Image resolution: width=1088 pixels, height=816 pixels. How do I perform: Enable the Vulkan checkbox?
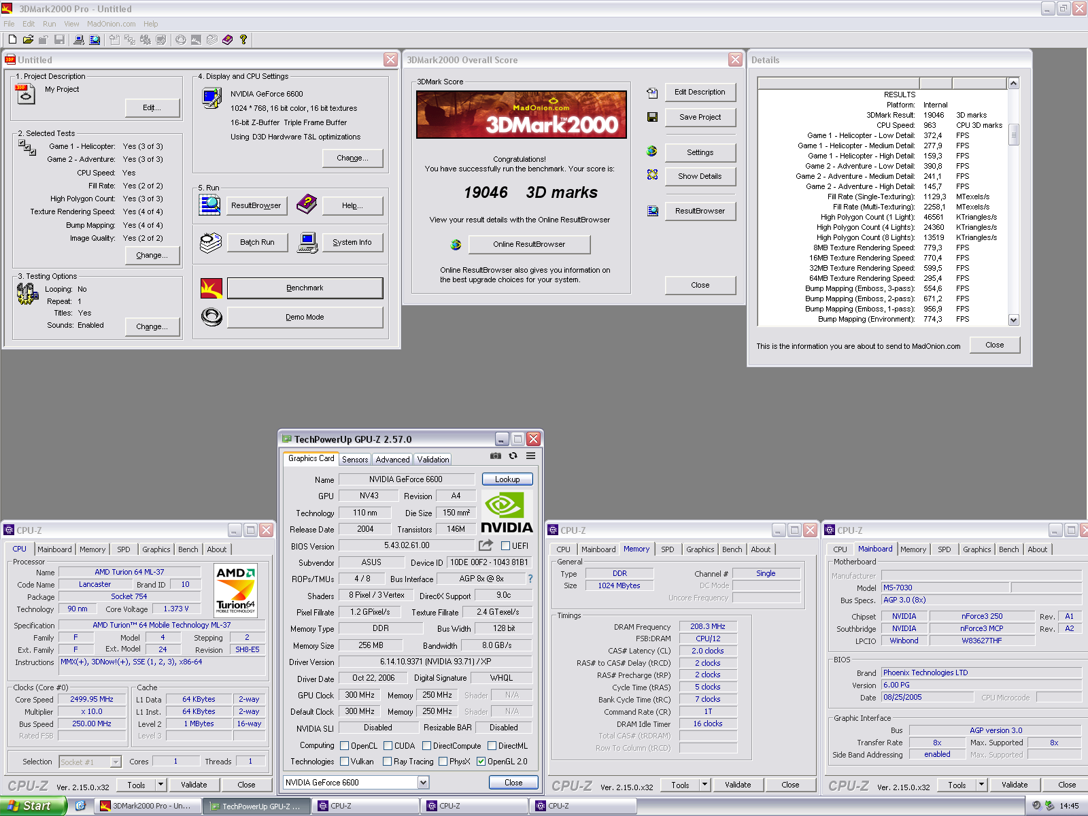tap(345, 762)
